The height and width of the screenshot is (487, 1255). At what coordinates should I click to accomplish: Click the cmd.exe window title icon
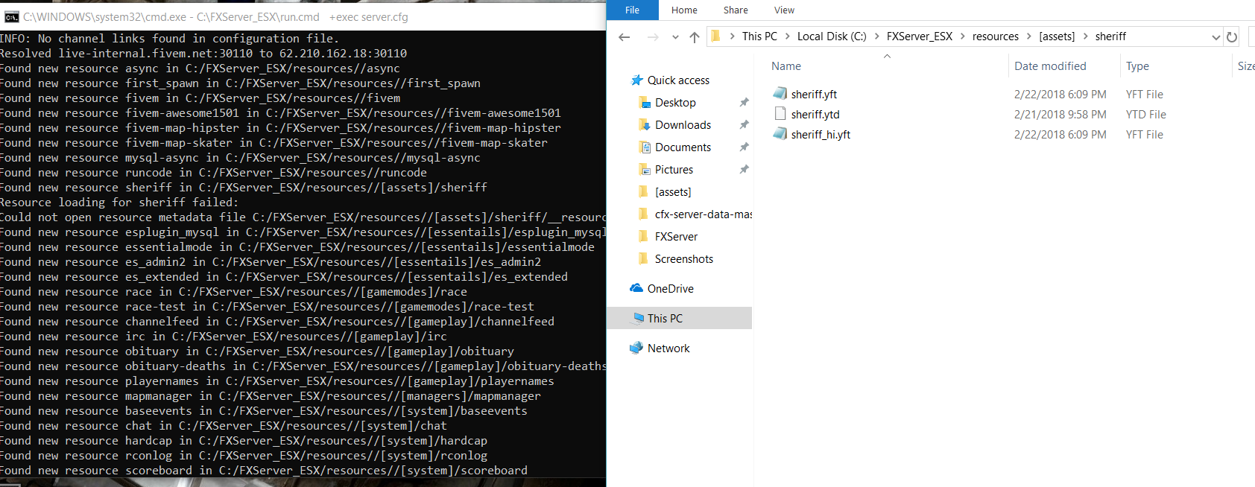pyautogui.click(x=11, y=17)
